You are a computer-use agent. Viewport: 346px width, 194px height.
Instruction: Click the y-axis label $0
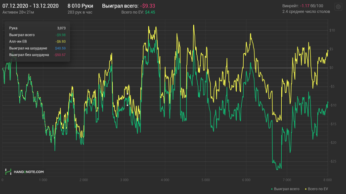pyautogui.click(x=331, y=68)
